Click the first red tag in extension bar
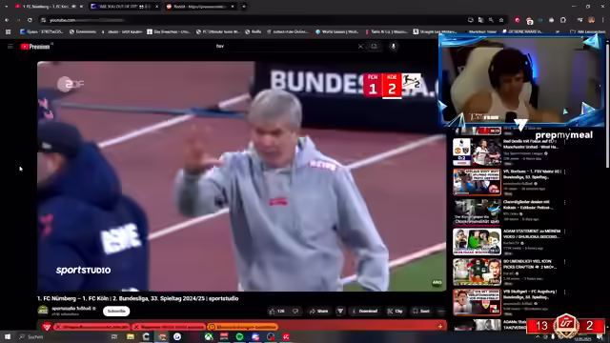 click(x=91, y=327)
